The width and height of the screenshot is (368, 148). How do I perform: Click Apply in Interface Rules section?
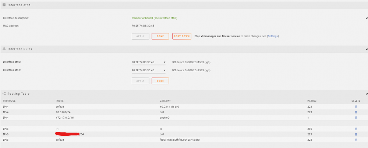click(x=140, y=81)
